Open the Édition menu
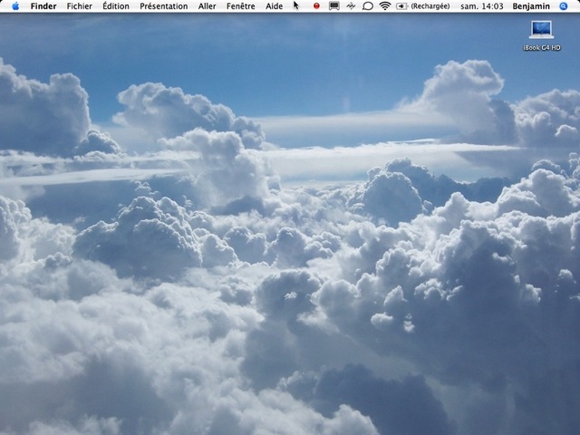This screenshot has height=435, width=580. [115, 6]
